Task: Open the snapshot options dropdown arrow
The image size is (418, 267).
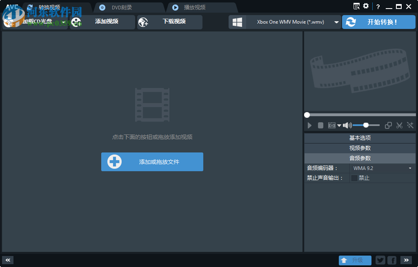Action: pyautogui.click(x=339, y=125)
